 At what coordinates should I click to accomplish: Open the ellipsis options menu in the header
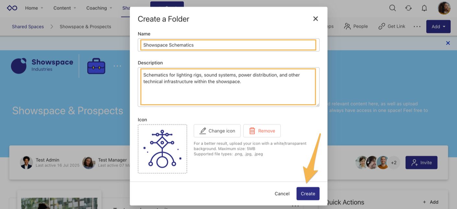click(417, 27)
